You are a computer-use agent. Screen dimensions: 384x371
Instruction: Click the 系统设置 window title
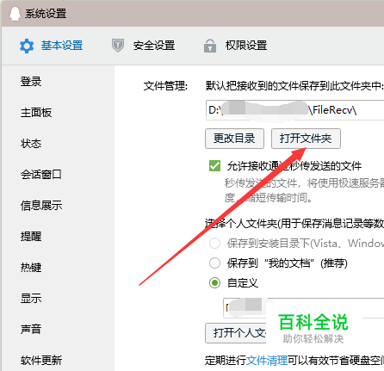point(46,14)
